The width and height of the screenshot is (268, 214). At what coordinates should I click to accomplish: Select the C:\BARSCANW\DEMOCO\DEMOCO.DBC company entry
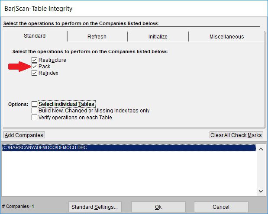click(129, 148)
